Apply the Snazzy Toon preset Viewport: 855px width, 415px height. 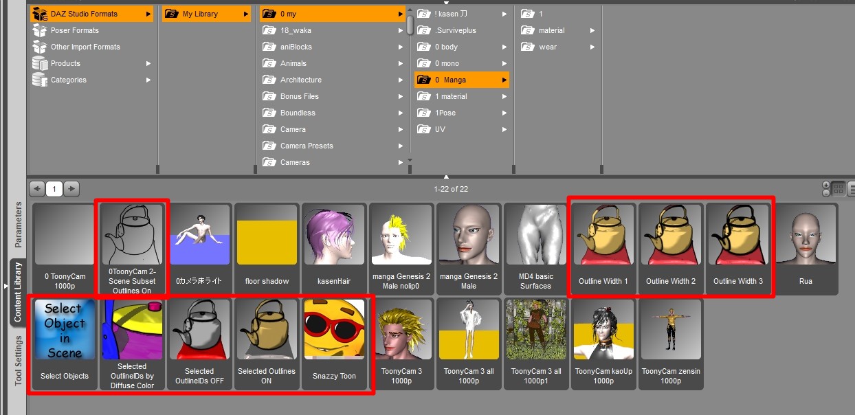pos(334,344)
